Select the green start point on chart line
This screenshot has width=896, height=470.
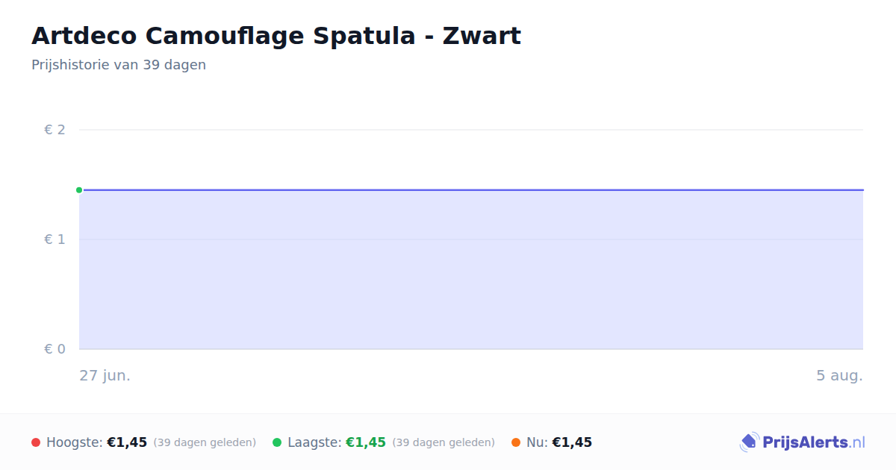coord(79,190)
